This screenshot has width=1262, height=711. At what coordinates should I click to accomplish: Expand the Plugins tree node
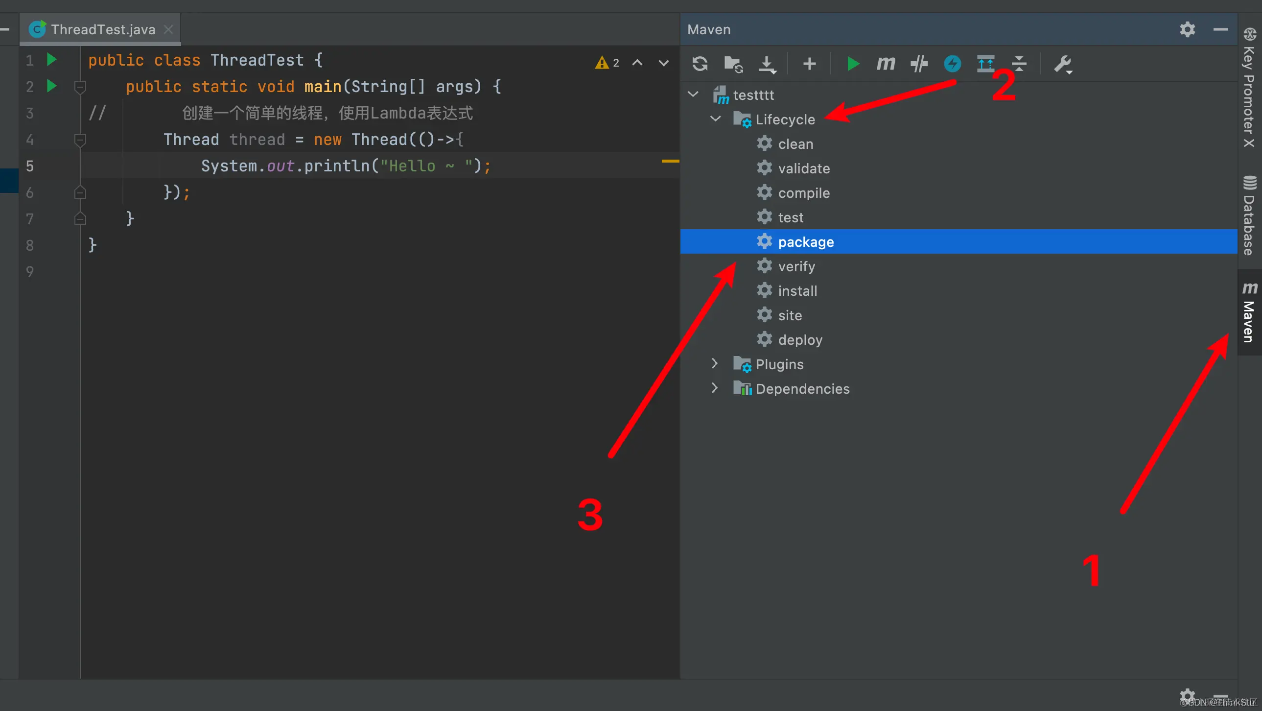(714, 364)
